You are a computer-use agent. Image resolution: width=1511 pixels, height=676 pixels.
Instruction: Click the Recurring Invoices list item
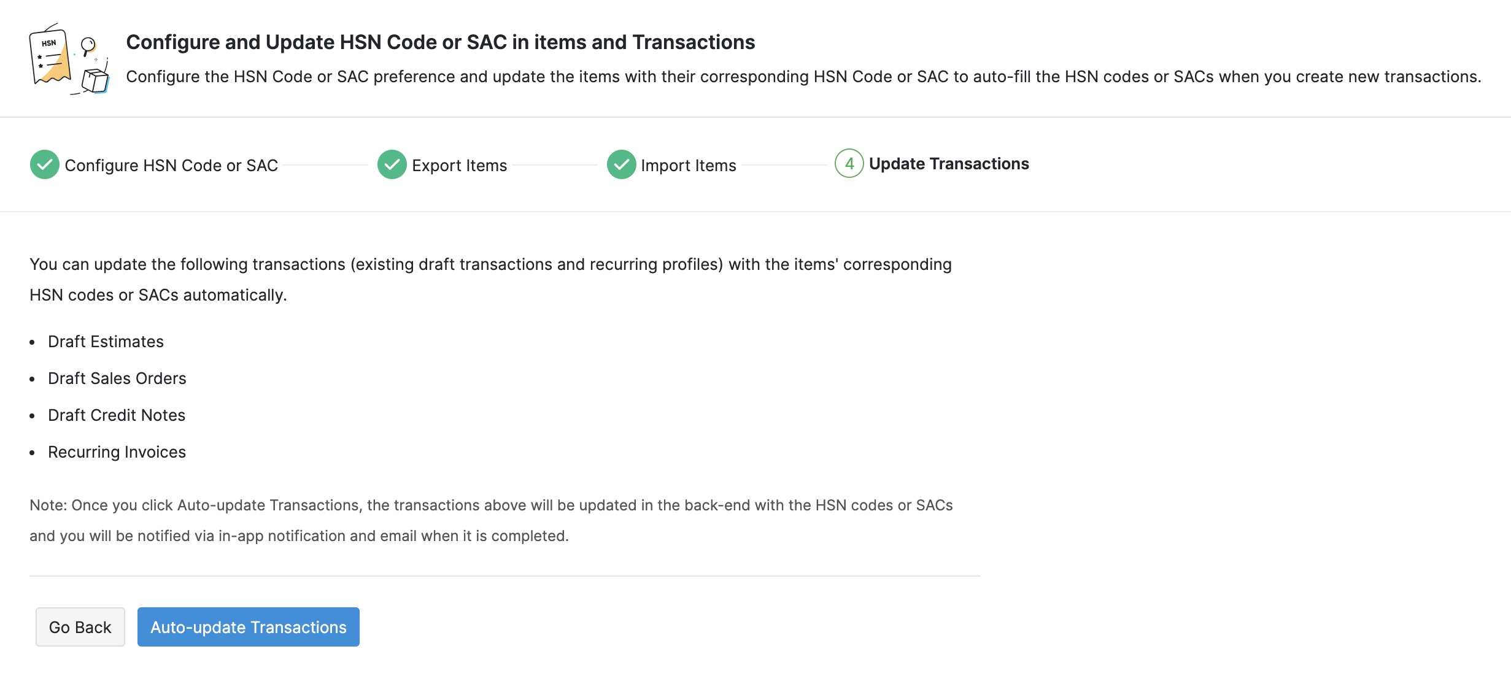117,452
